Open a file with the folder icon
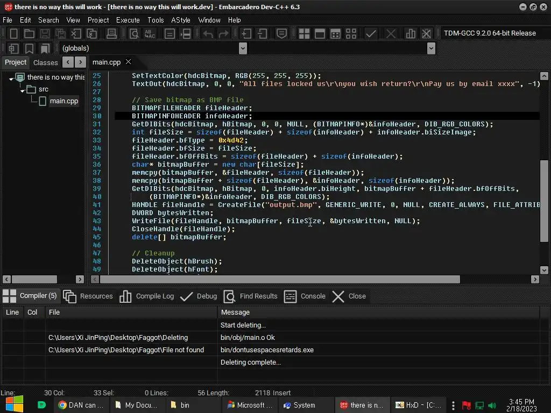 click(x=29, y=33)
